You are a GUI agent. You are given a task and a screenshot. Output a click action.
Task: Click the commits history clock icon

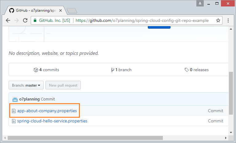[36, 70]
